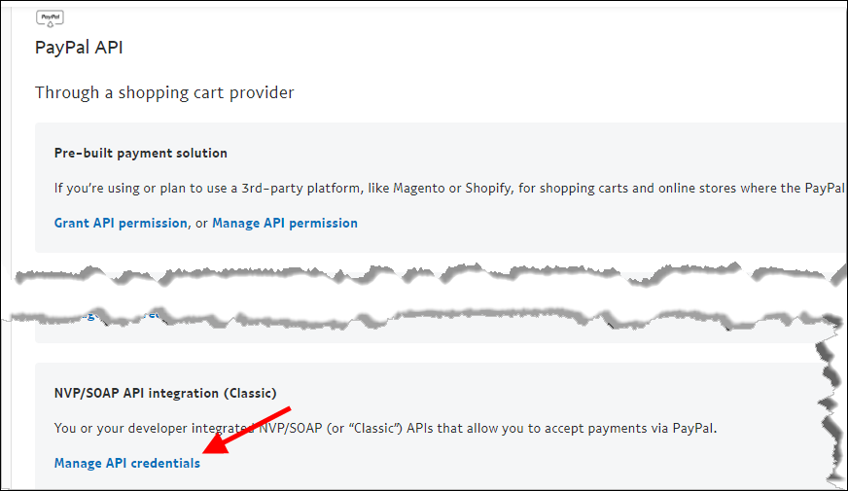This screenshot has width=848, height=491.
Task: Click "Through a shopping cart provider" subheading
Action: point(164,92)
